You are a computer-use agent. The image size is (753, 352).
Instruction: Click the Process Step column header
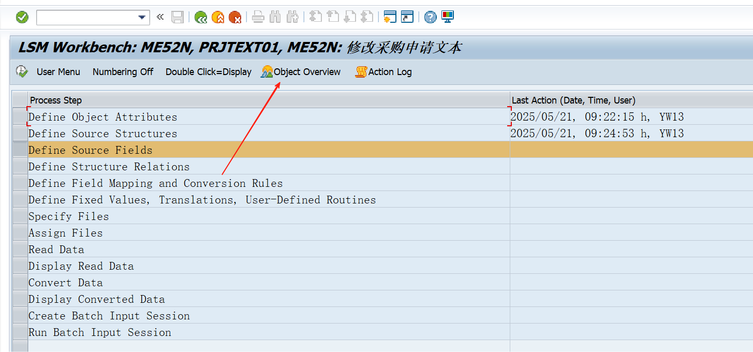(x=269, y=100)
